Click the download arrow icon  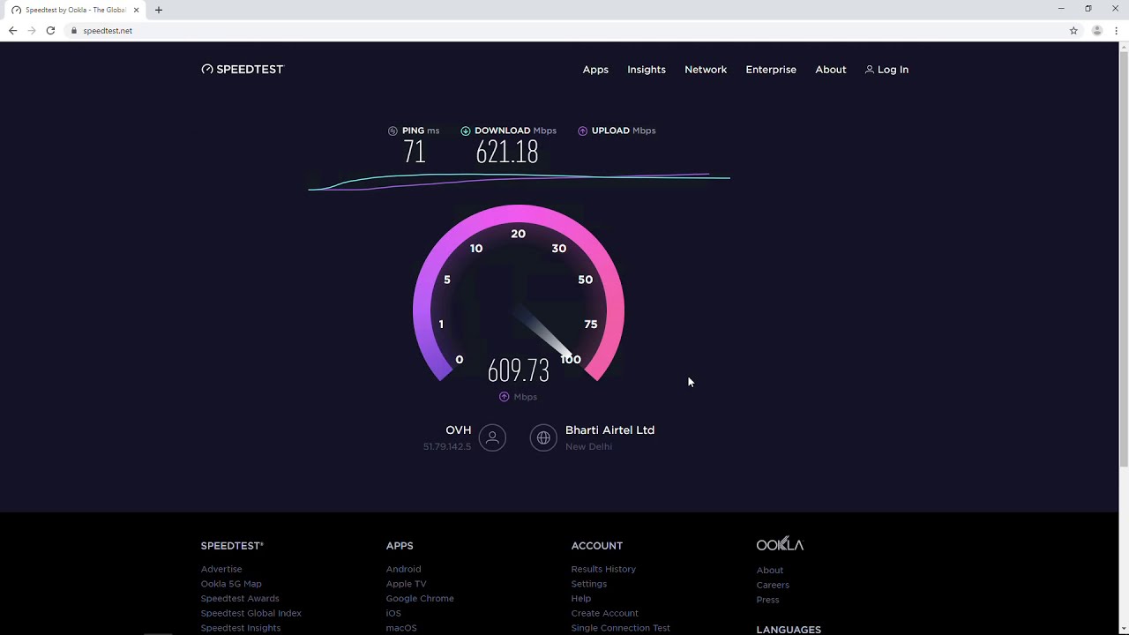(466, 131)
